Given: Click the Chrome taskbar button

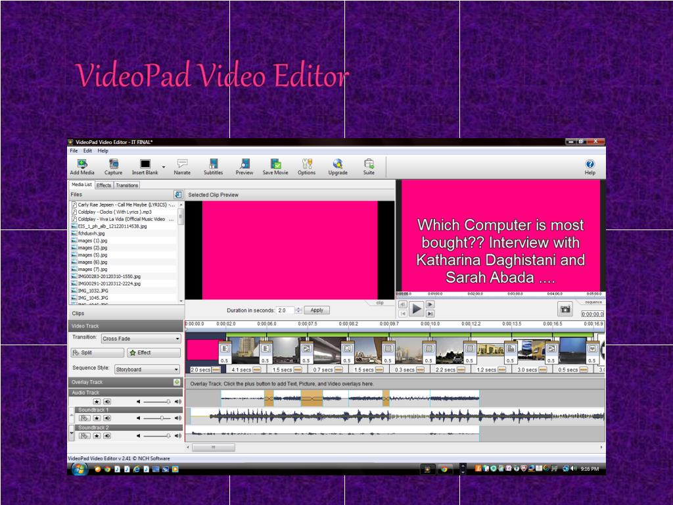Looking at the screenshot, I should [x=444, y=469].
